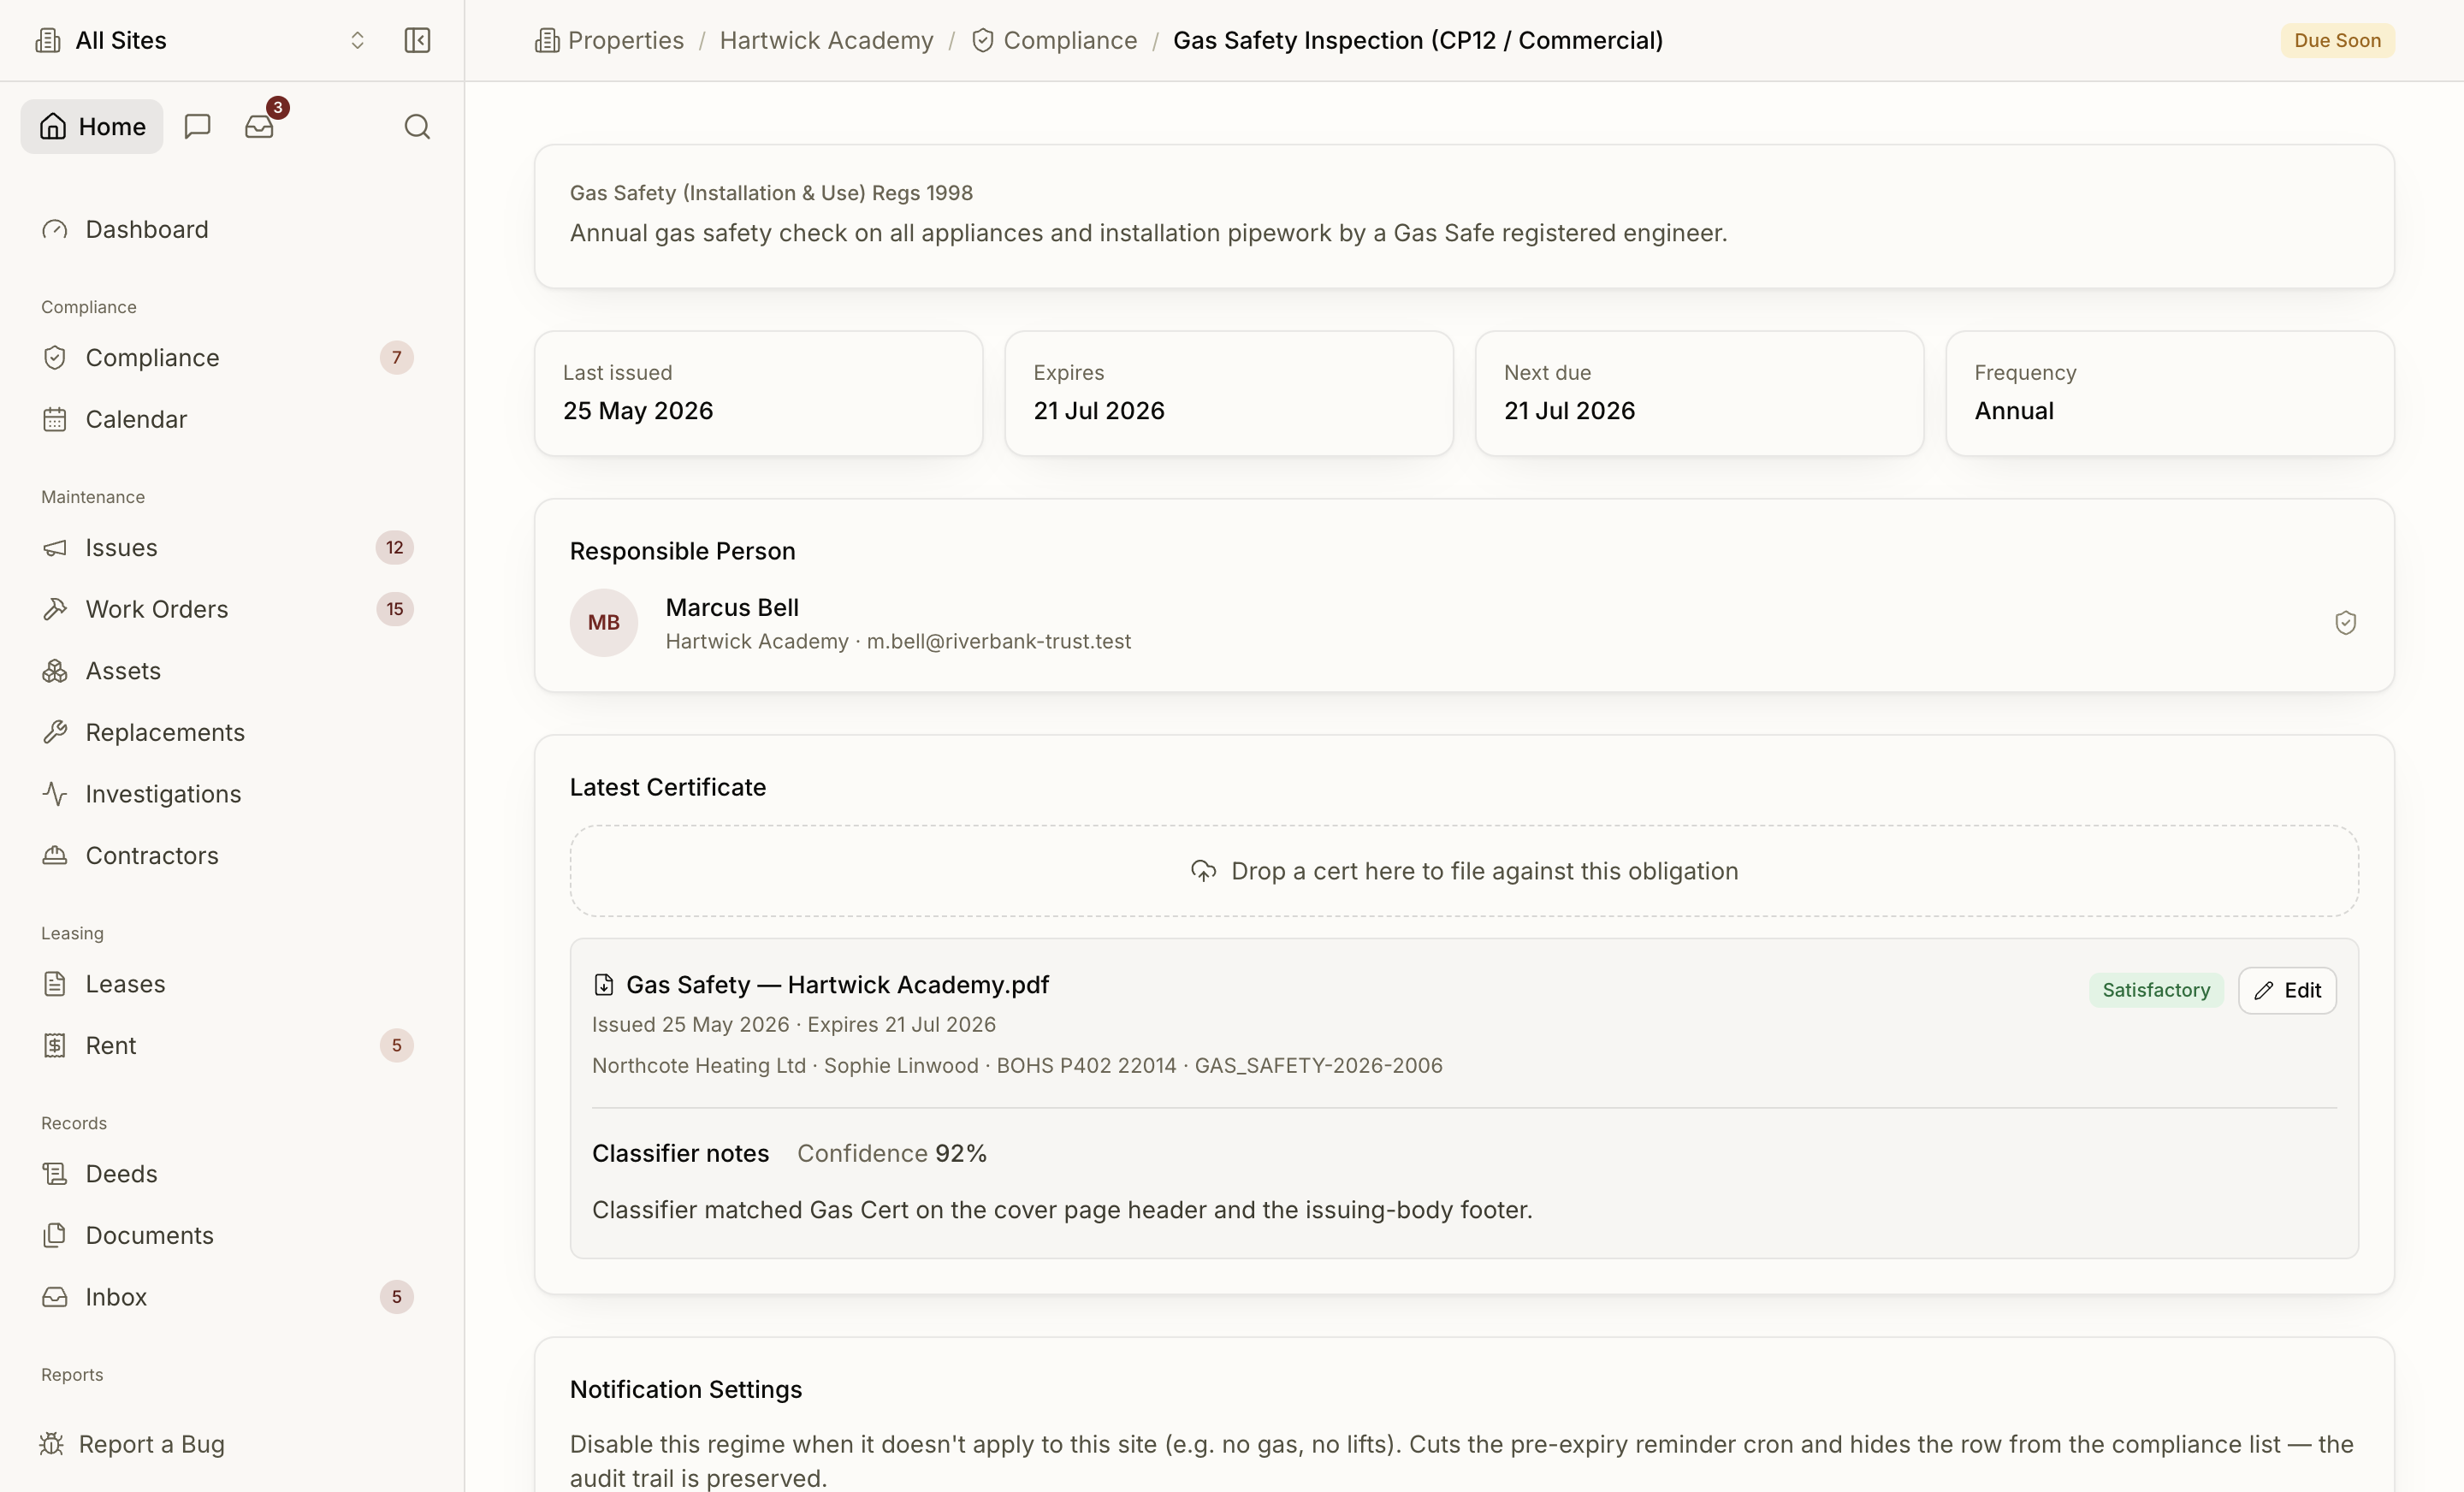2464x1492 pixels.
Task: Click the m.bell@riverbank-trust.test email text
Action: [x=998, y=641]
